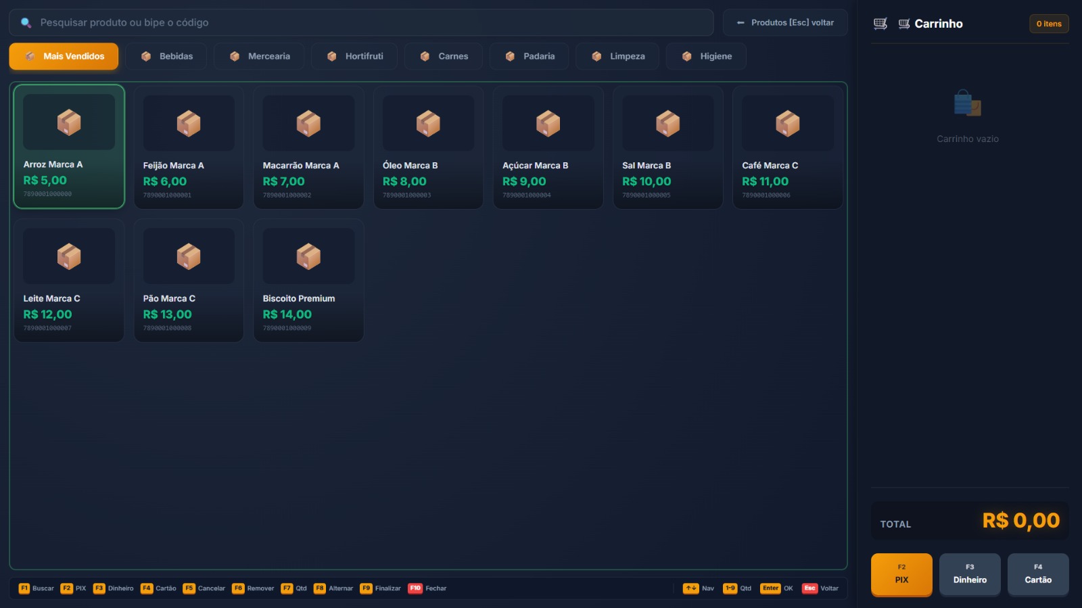
Task: Click the Biscoito Premium product name
Action: point(299,298)
